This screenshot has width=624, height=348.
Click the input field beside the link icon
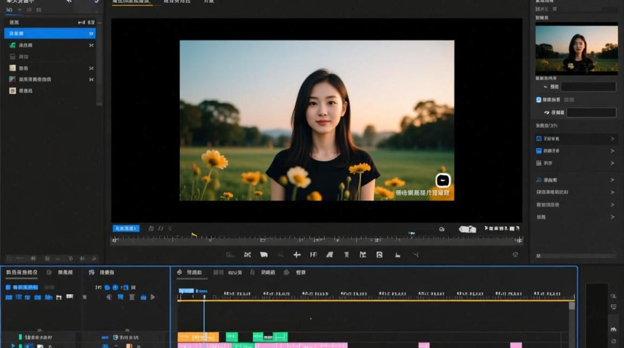pos(591,112)
